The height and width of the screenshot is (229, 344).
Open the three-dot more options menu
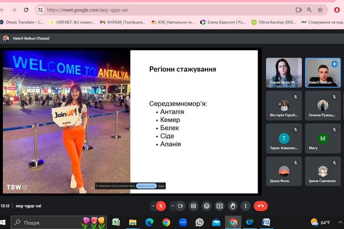[246, 206]
